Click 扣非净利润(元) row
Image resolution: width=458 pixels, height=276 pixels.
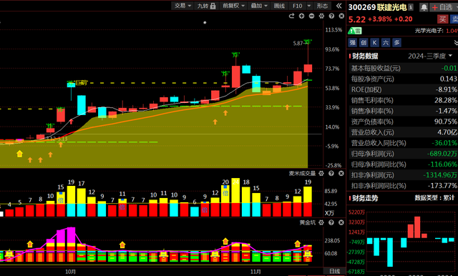click(x=403, y=175)
